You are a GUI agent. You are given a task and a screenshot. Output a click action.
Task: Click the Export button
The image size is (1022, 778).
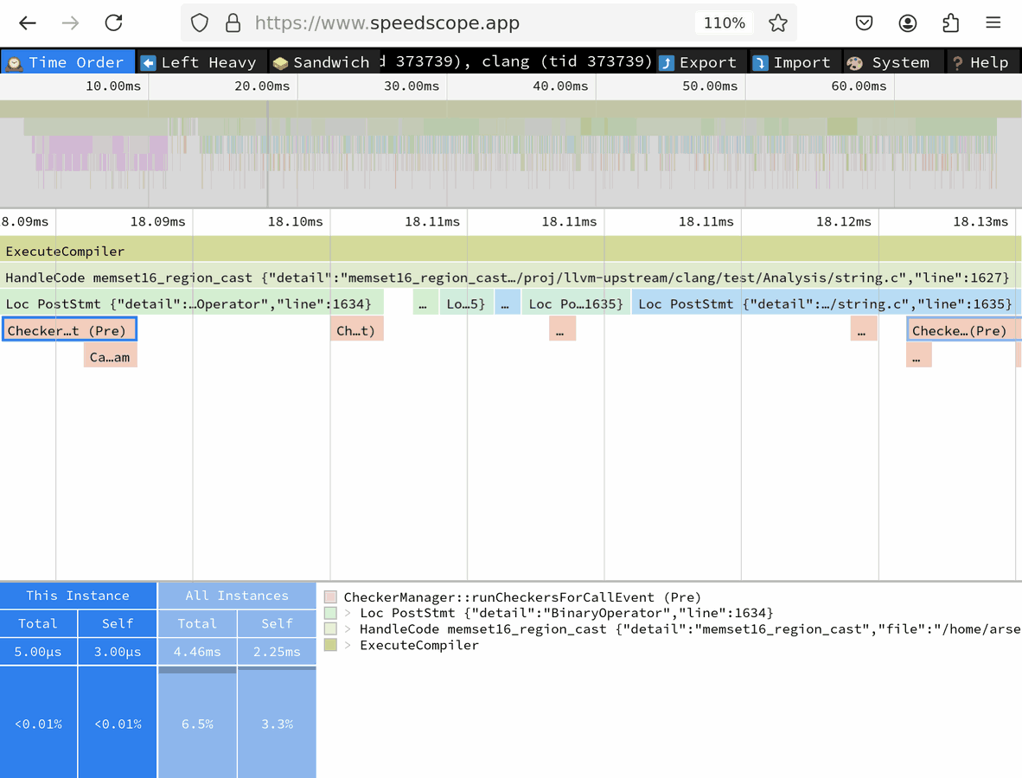point(699,62)
